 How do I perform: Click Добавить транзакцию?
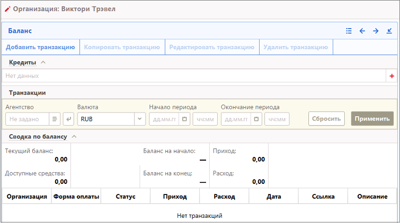click(x=40, y=47)
